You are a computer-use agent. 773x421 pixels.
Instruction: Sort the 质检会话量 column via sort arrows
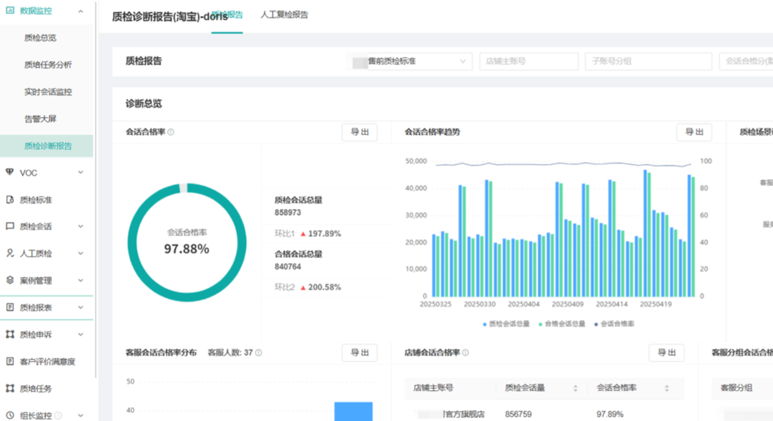(x=575, y=388)
